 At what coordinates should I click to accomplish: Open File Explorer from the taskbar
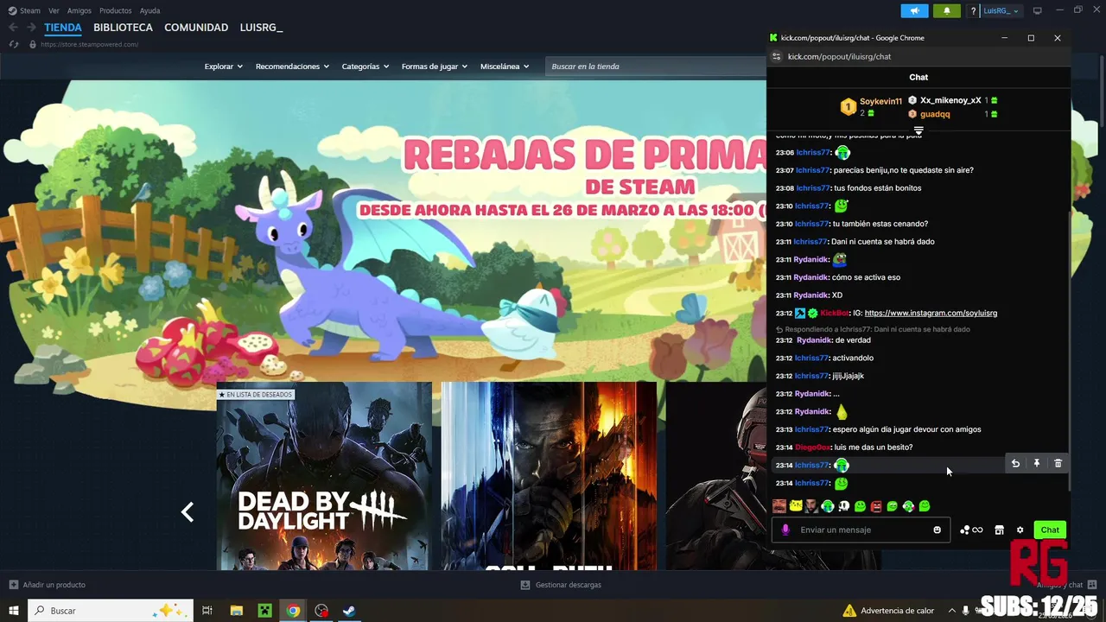[x=236, y=611]
